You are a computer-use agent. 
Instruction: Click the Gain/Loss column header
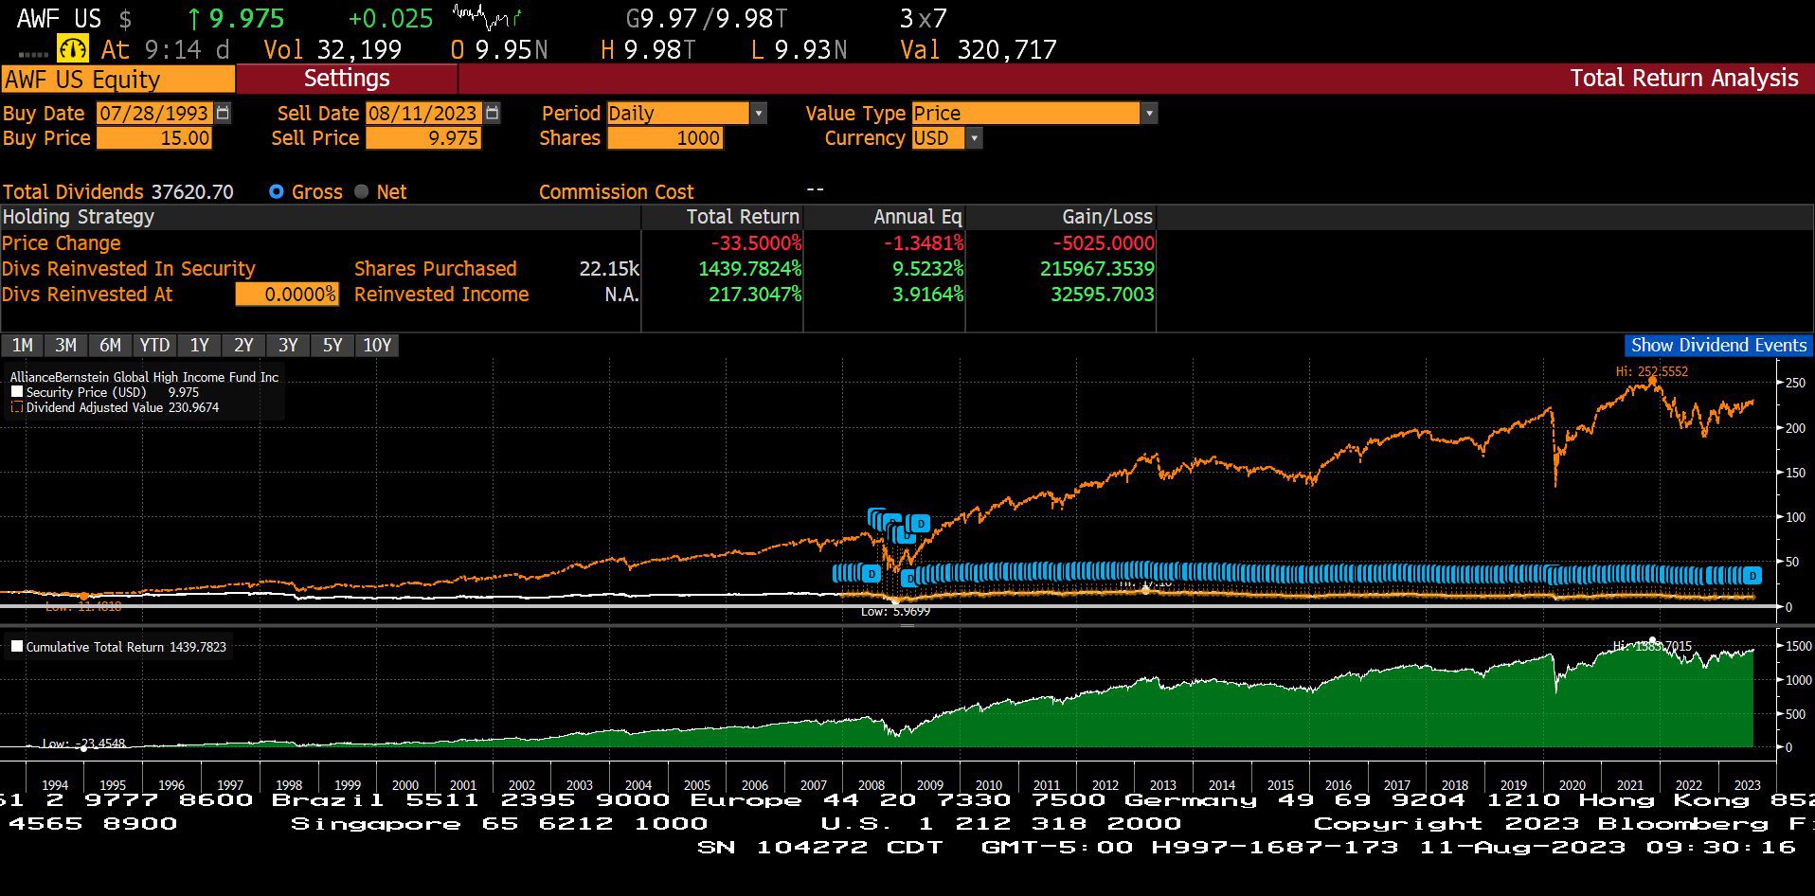click(x=1107, y=217)
